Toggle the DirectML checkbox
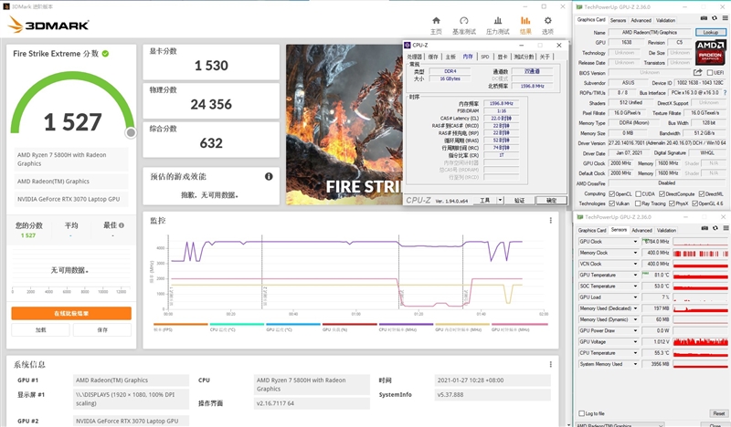Viewport: 731px width, 427px height. 702,193
